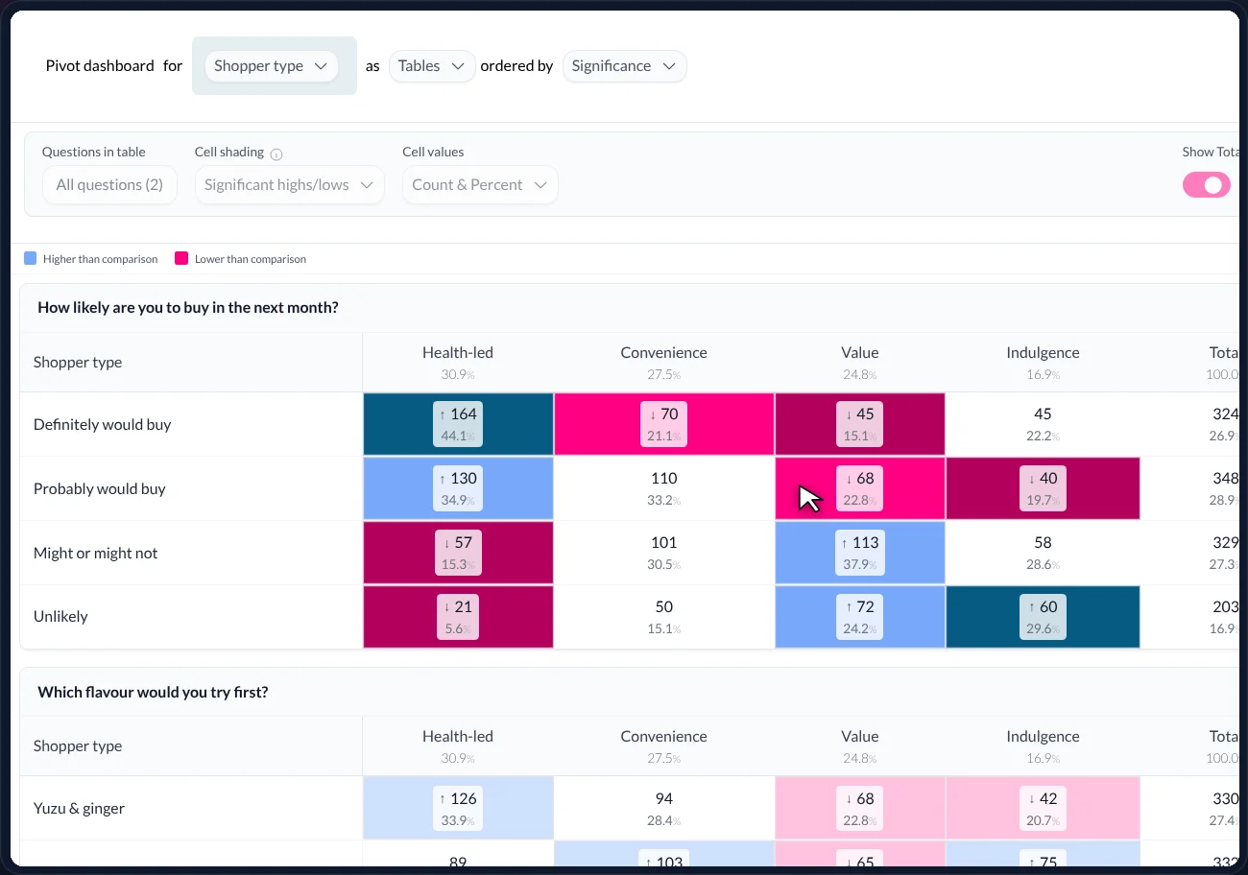Open the Count & Percent cell values dropdown

point(480,185)
